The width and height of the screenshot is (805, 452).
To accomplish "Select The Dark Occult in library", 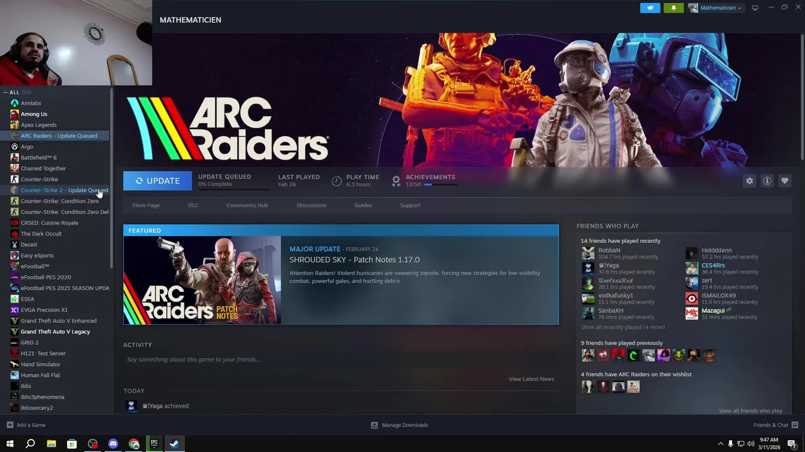I will pos(42,234).
